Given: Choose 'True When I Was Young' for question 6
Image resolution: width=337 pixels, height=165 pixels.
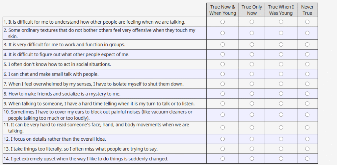Looking at the screenshot, I should (x=281, y=74).
